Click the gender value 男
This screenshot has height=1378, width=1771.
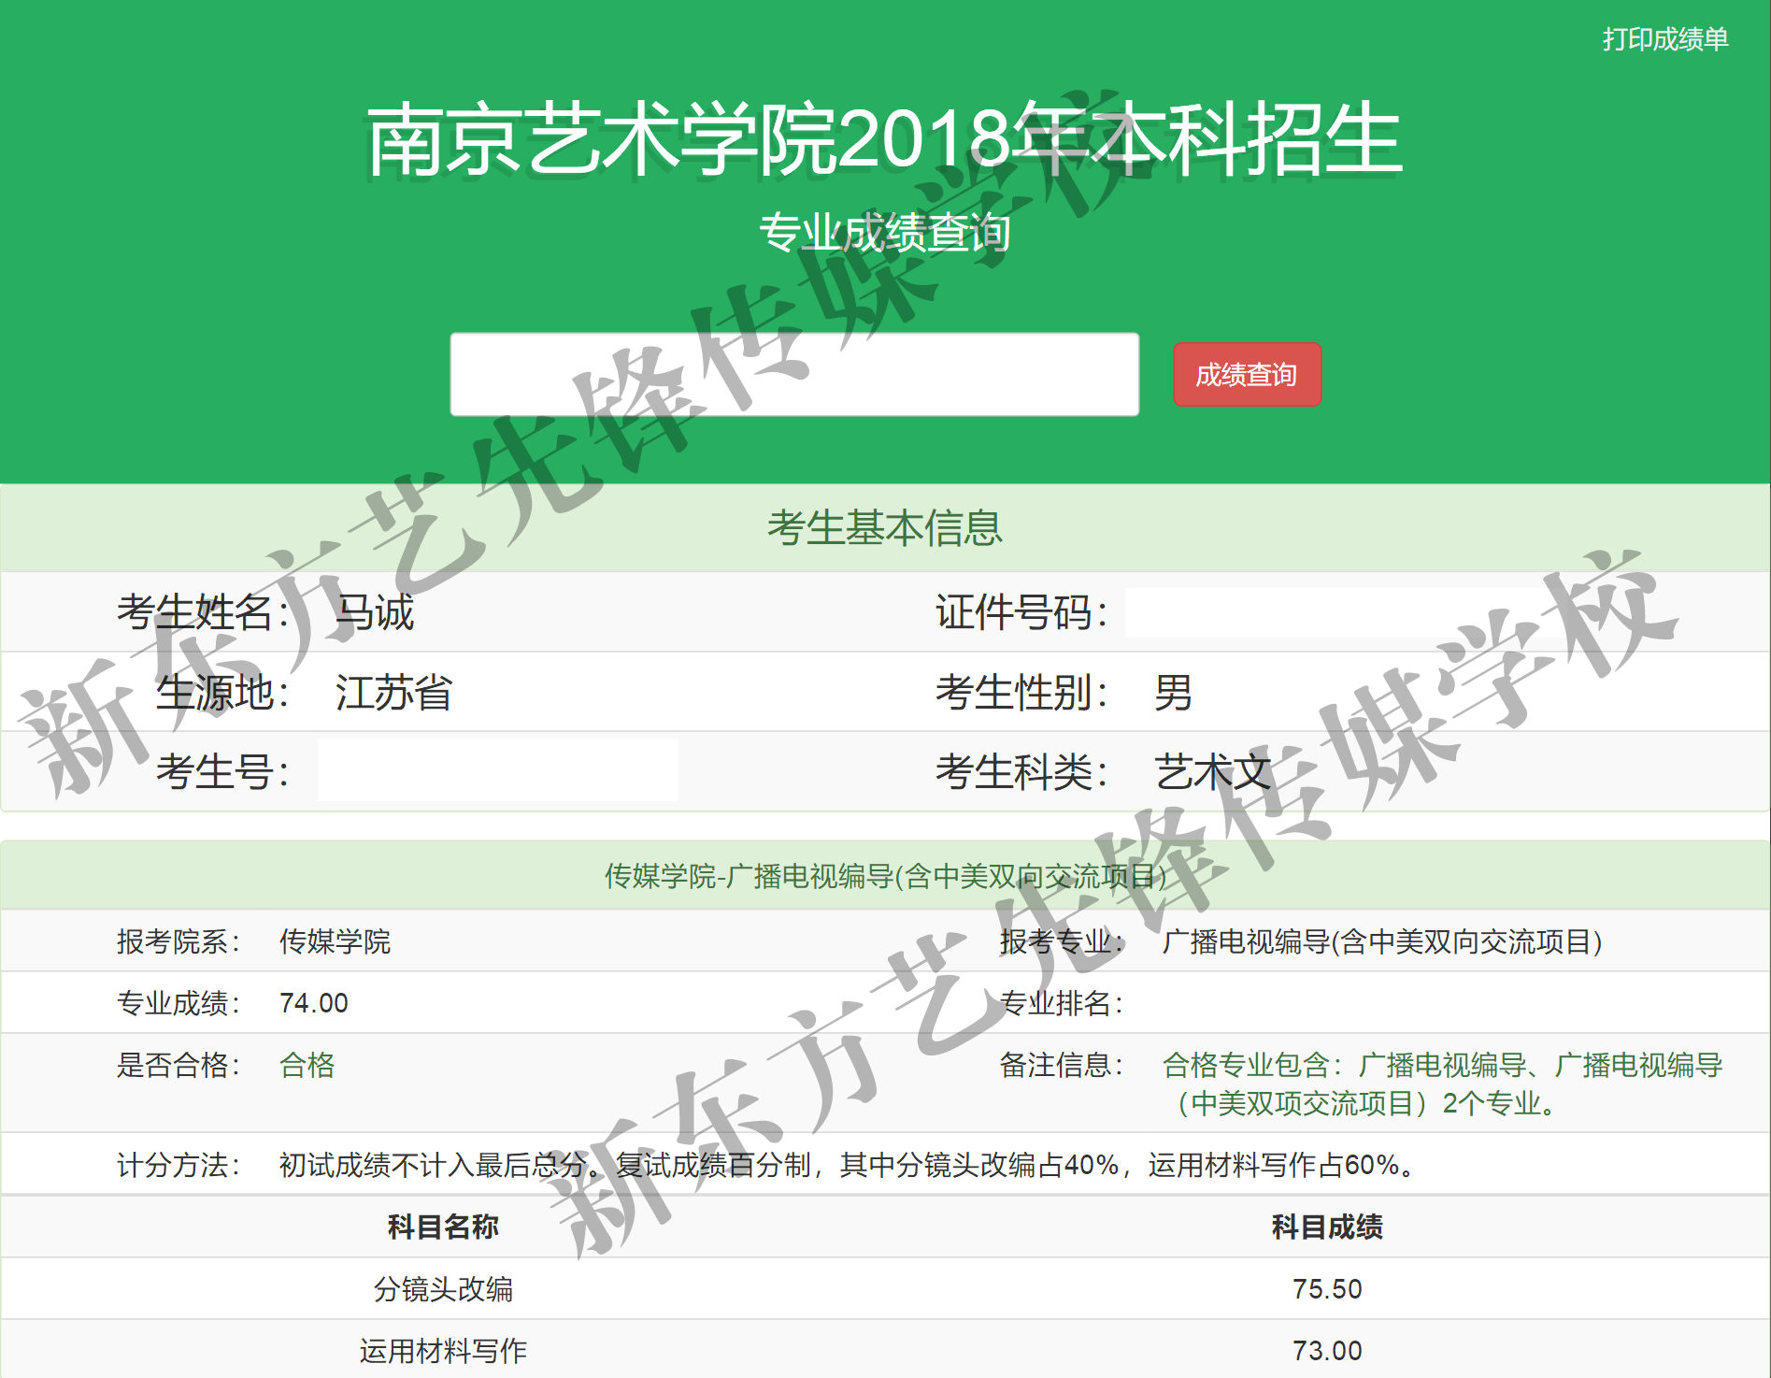(x=1173, y=693)
